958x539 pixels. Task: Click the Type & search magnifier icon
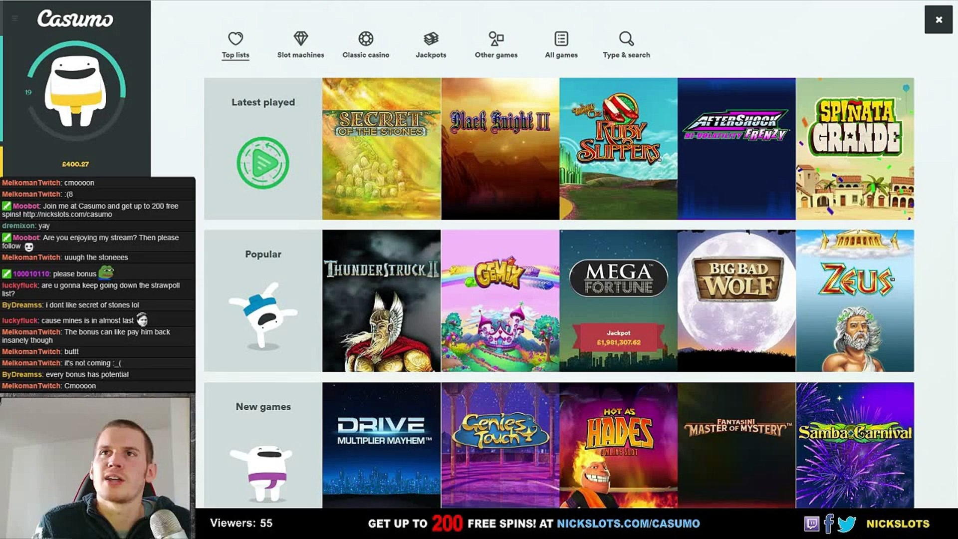[626, 38]
